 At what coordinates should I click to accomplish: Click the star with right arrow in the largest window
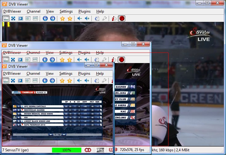pyautogui.click(x=70, y=18)
